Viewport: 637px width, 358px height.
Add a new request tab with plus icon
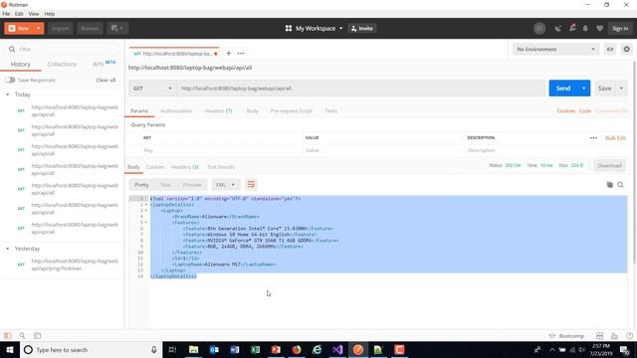pyautogui.click(x=229, y=53)
